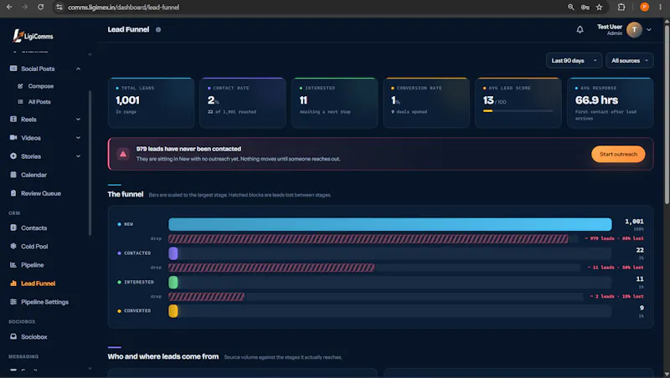This screenshot has width=670, height=378.
Task: Click the yellow Converted stage bar
Action: tap(173, 310)
